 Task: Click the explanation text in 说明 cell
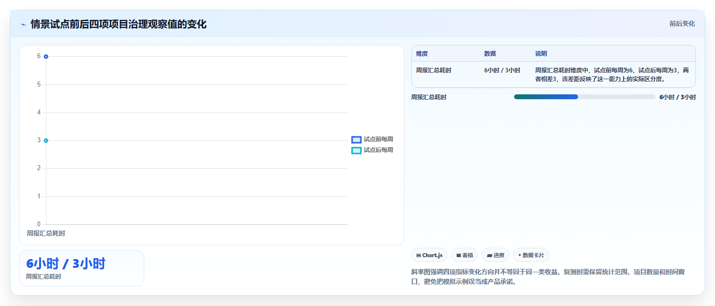point(612,75)
